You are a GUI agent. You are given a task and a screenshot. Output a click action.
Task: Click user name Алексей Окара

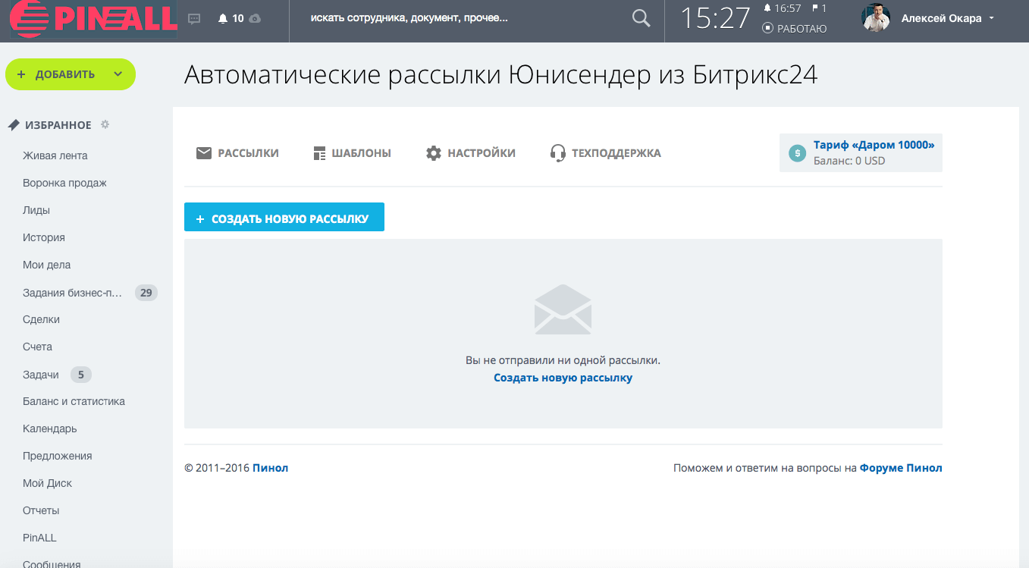click(941, 19)
